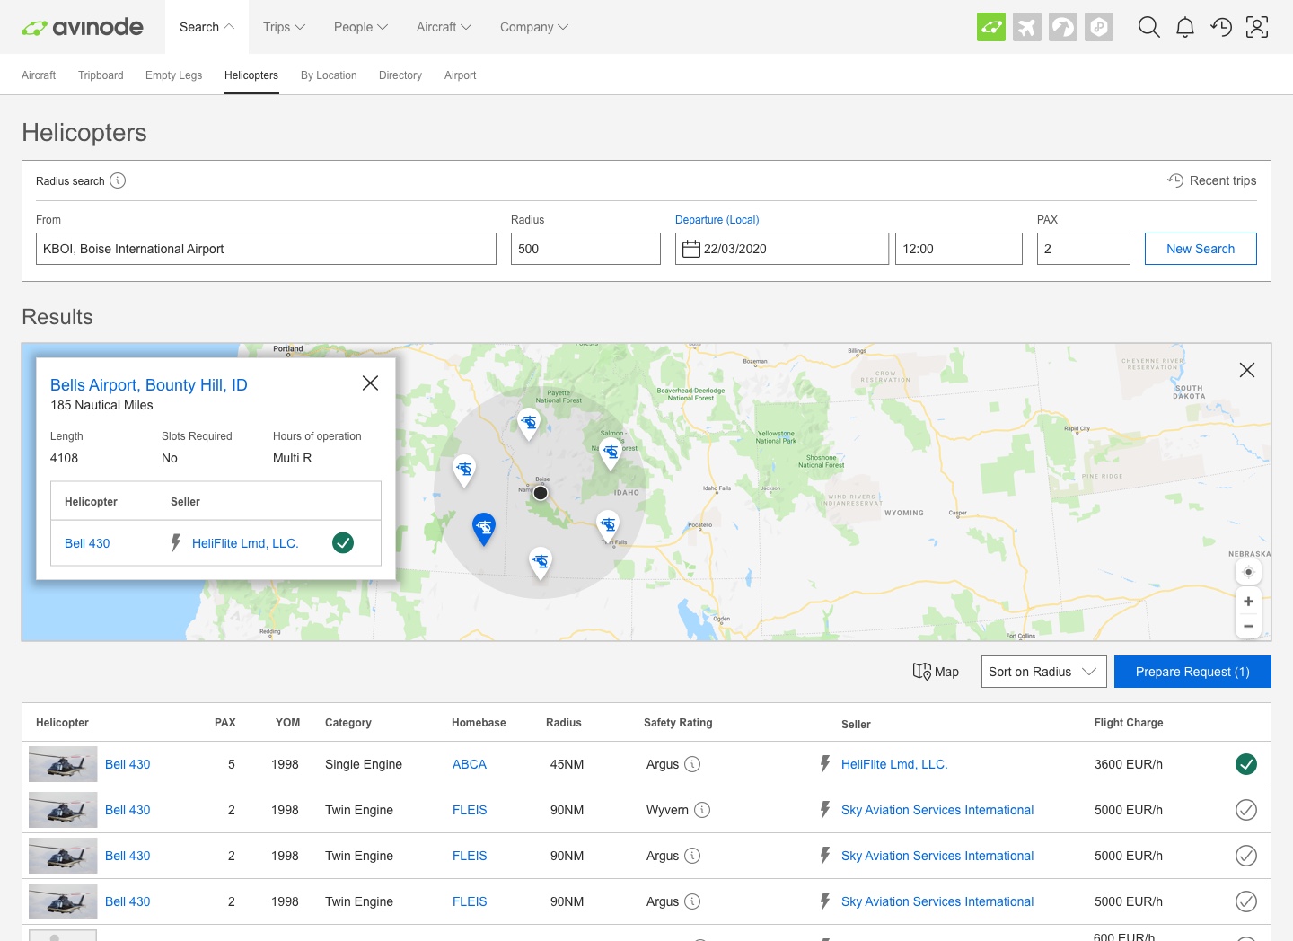Select the Wyvern-rated Sky Aviation row checkmark
The image size is (1293, 941).
coord(1245,810)
